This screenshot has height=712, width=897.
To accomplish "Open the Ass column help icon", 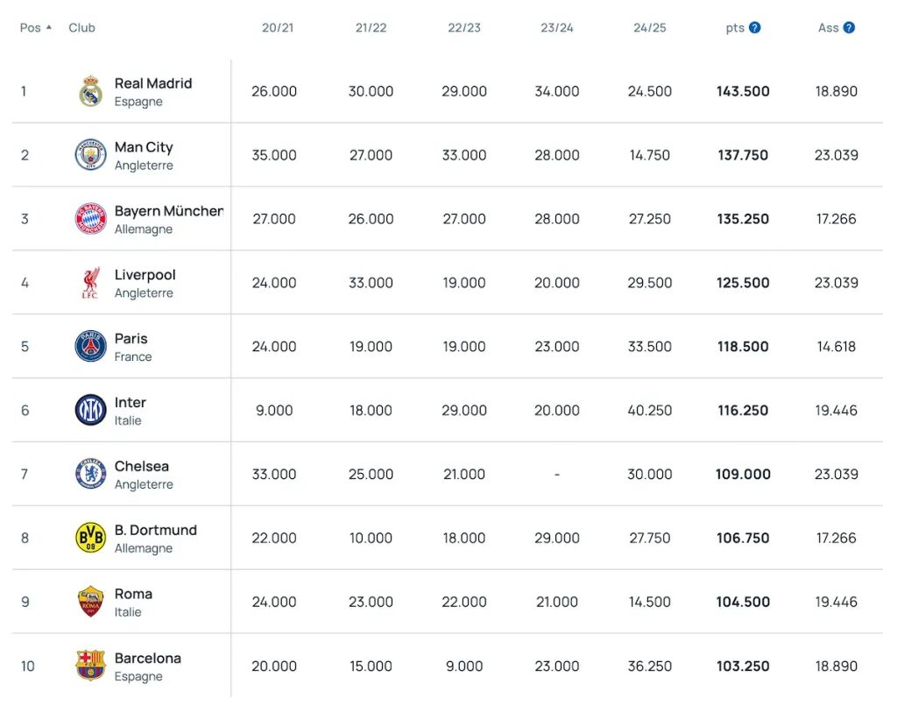I will 849,27.
